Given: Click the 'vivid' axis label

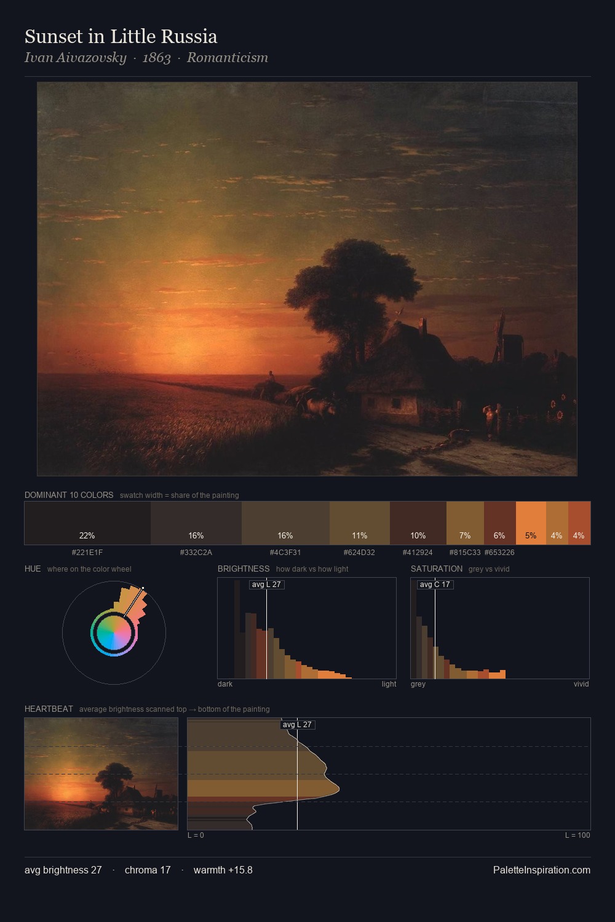Looking at the screenshot, I should pos(581,684).
